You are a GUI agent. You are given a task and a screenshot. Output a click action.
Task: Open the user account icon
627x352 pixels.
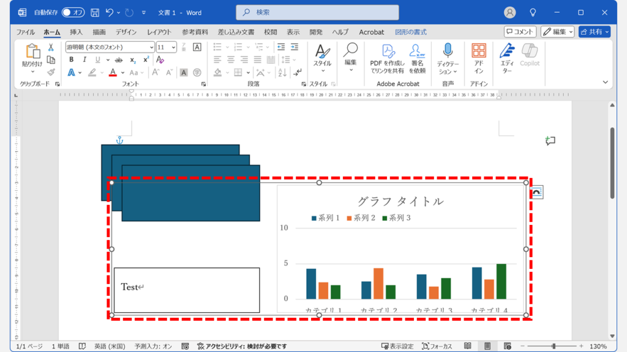pos(509,13)
